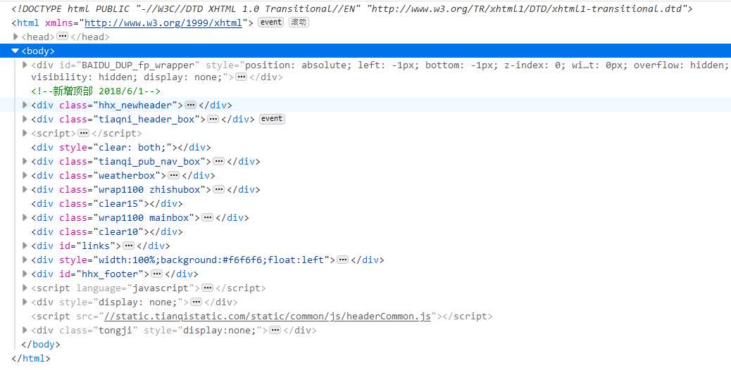This screenshot has width=731, height=370.
Task: Click ellipsis badge in BAIDU_DUP_fp_wrapper div
Action: click(241, 77)
